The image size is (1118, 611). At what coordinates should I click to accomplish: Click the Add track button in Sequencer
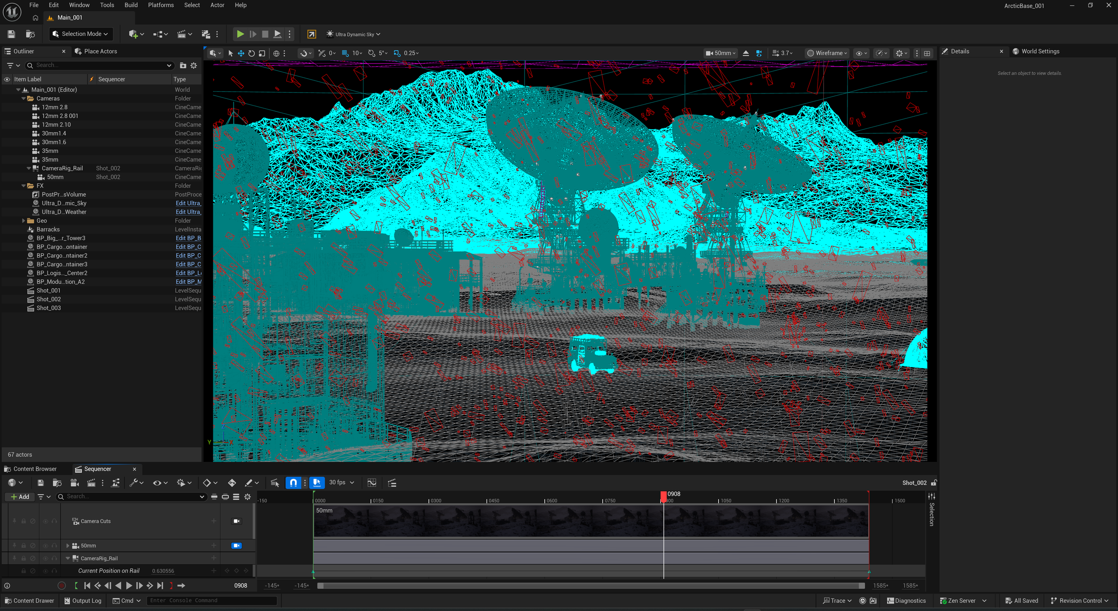coord(20,497)
